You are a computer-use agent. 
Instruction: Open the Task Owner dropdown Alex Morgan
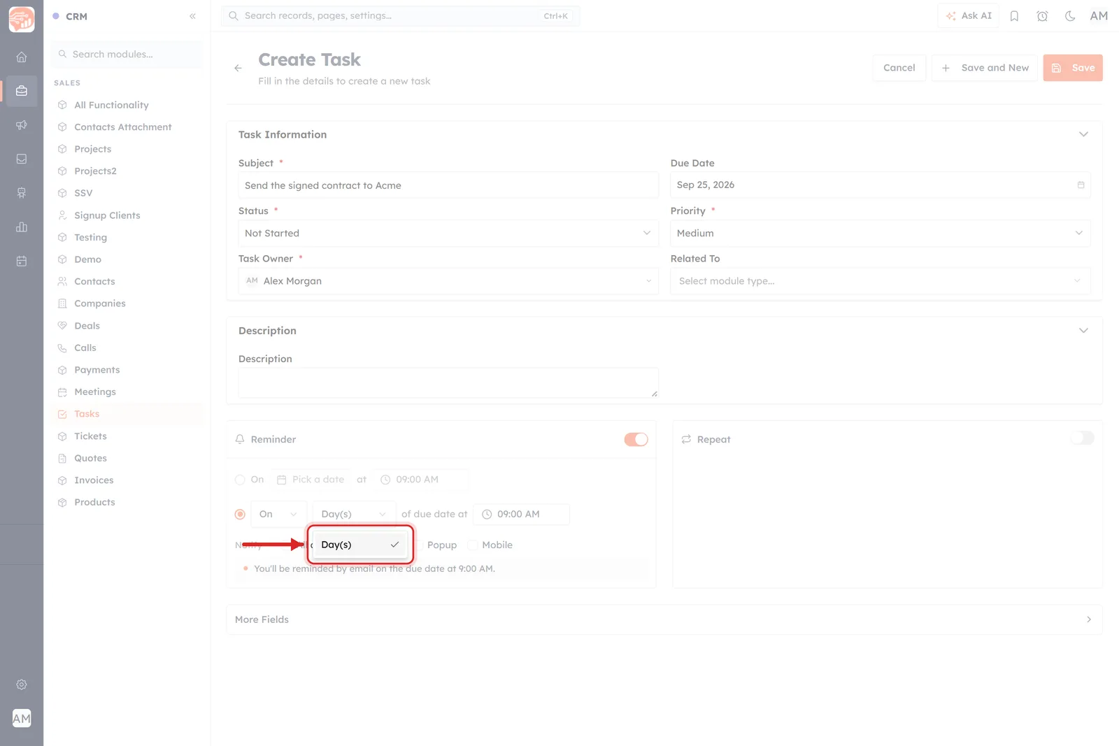448,280
